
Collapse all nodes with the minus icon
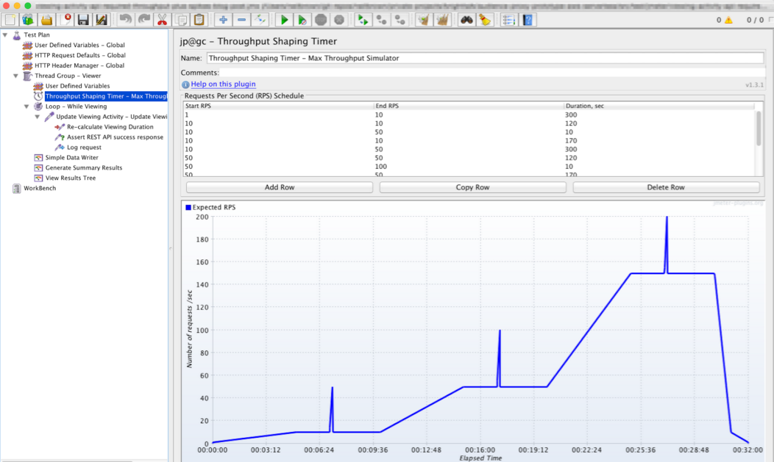[241, 20]
